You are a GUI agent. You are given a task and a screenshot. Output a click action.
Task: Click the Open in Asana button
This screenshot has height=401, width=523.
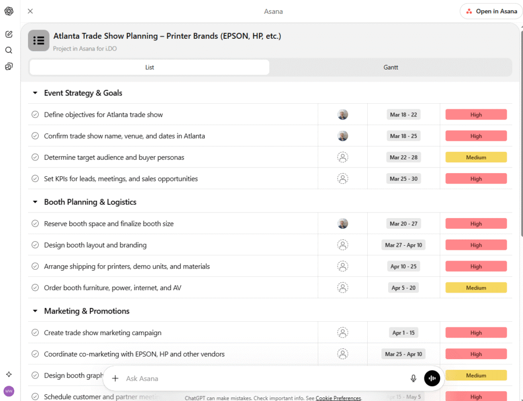(x=490, y=11)
